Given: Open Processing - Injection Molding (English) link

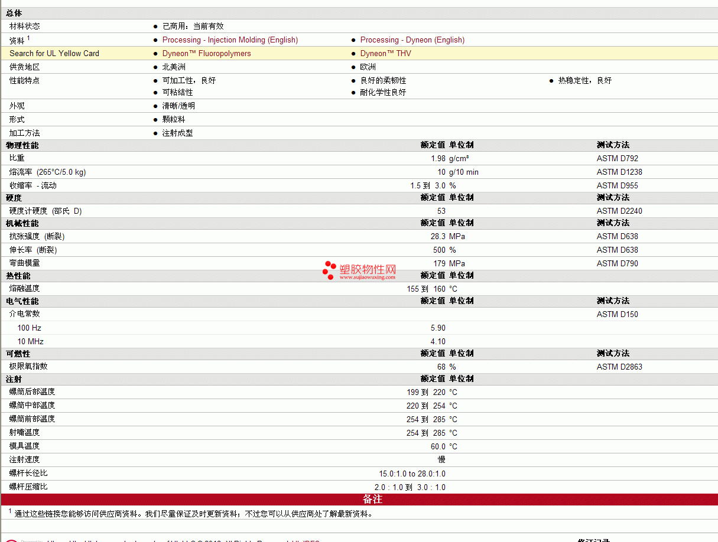Looking at the screenshot, I should [230, 40].
